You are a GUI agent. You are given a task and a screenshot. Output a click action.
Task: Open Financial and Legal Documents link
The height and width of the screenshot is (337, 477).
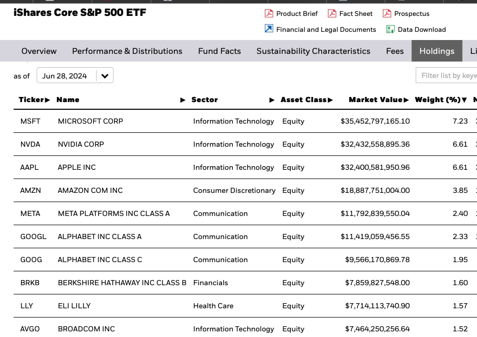point(326,30)
